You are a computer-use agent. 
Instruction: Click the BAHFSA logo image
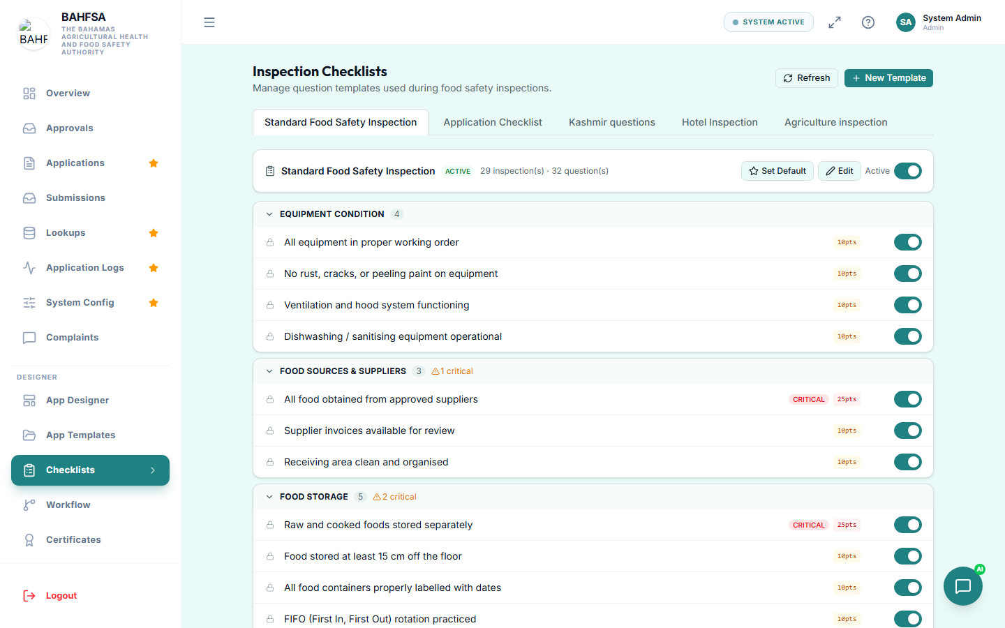[33, 33]
